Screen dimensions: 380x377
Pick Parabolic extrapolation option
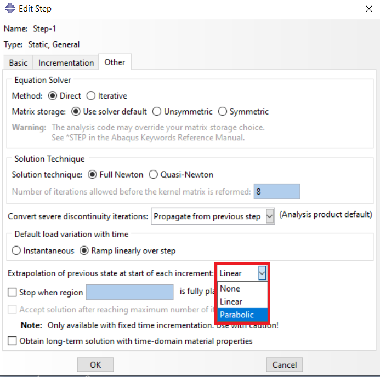point(236,315)
